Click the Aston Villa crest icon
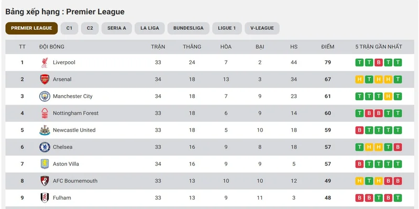 [45, 164]
